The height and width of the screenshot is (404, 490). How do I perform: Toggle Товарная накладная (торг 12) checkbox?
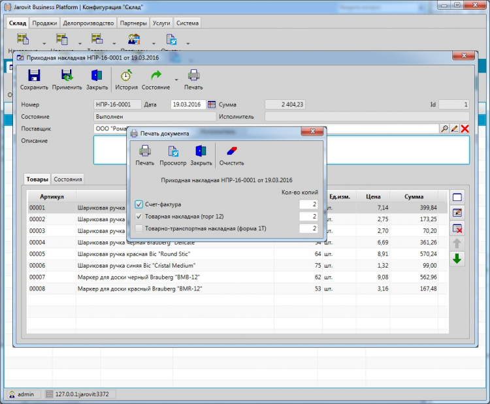point(139,216)
